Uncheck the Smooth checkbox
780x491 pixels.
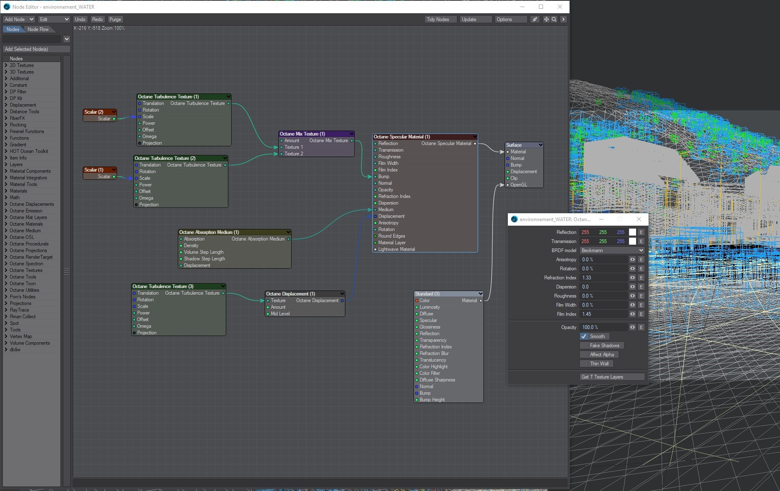tap(584, 336)
